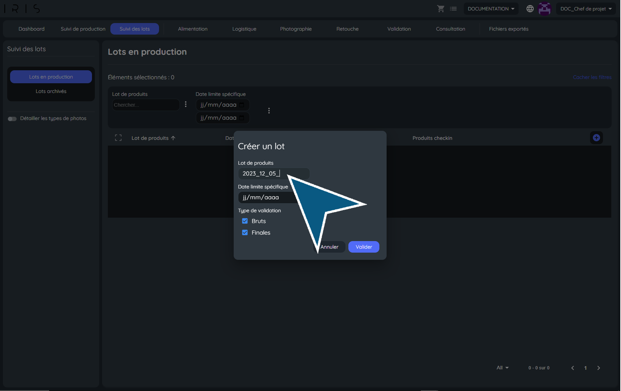The height and width of the screenshot is (391, 621).
Task: Open DOC_Chef de projet user dropdown
Action: point(586,9)
